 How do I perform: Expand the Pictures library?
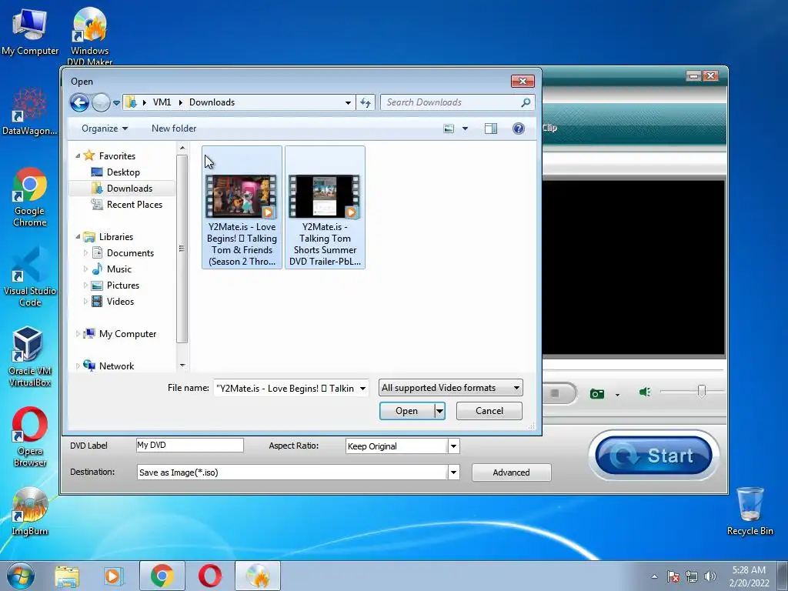pos(85,285)
